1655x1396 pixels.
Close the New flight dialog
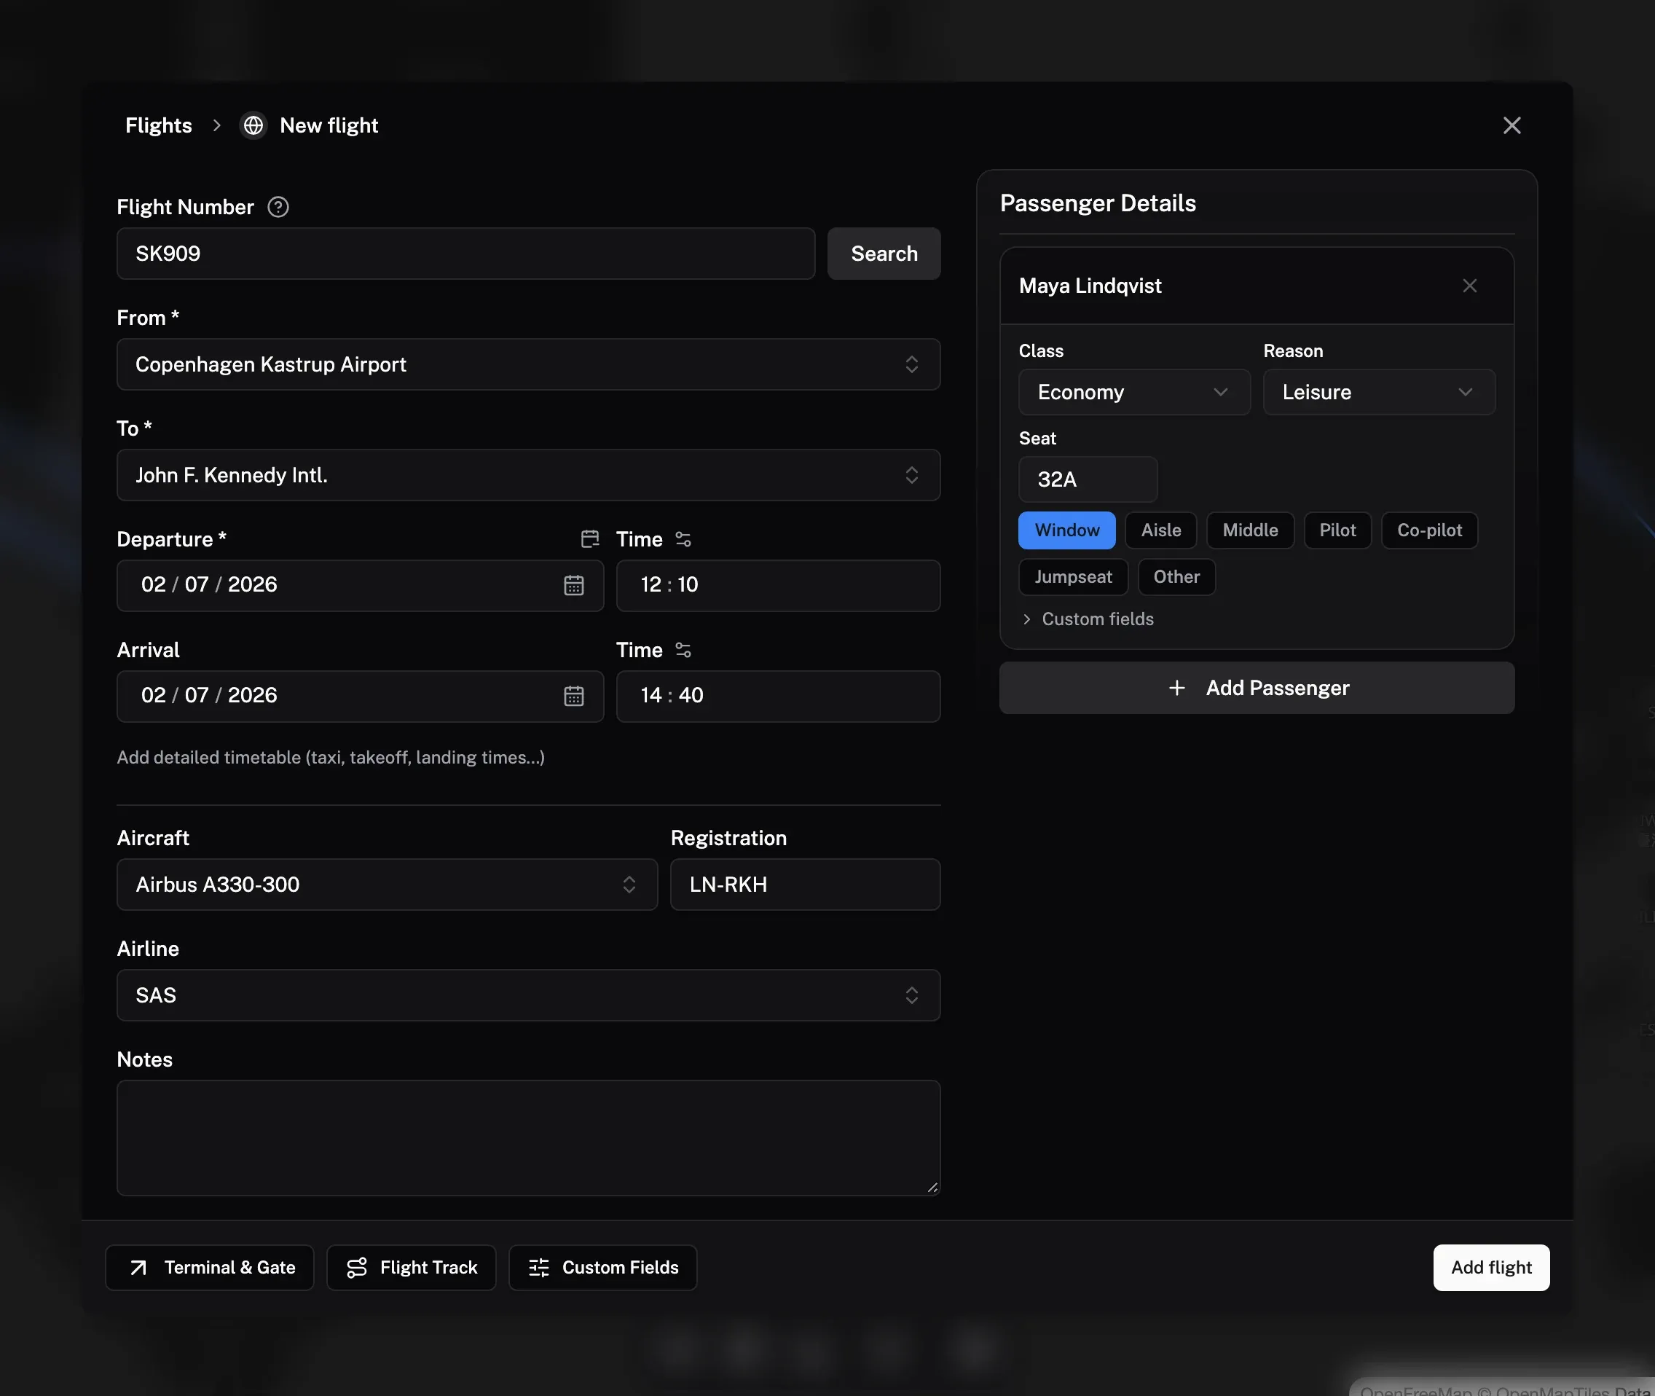1511,125
